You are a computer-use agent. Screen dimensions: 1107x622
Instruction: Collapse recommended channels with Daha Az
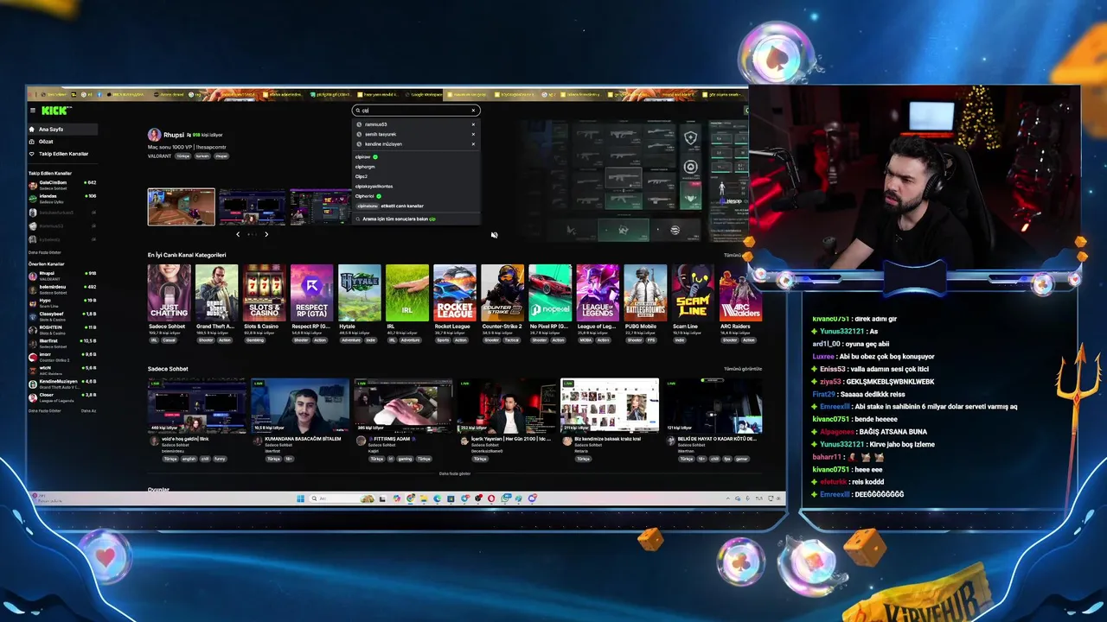[x=88, y=410]
